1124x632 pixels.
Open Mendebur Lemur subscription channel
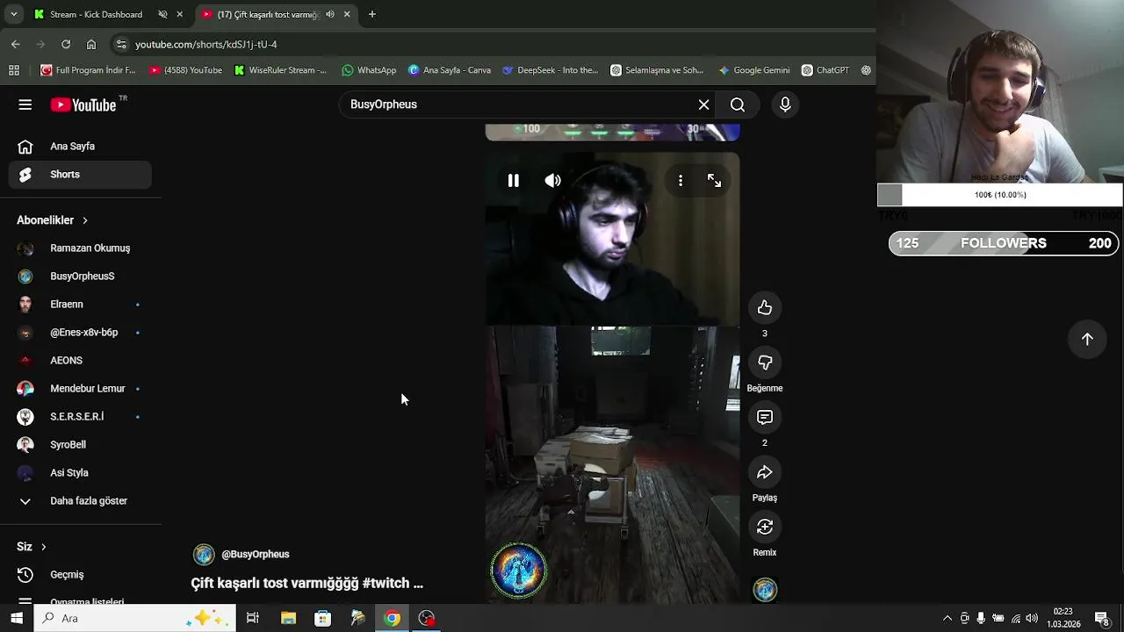click(81, 389)
